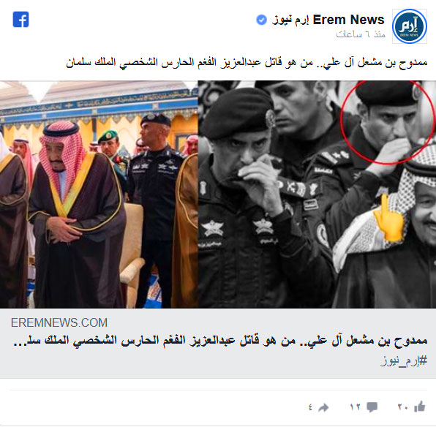This screenshot has width=436, height=427.
Task: Open the bold article headline link
Action: (220, 341)
